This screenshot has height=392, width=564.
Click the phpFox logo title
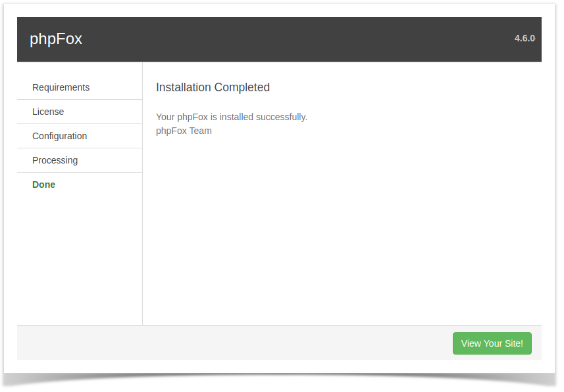[x=56, y=39]
